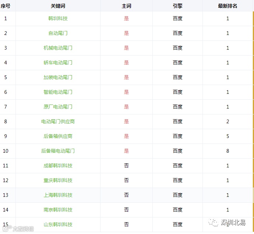Click 百度 in the 加装电动尾门 row
This screenshot has width=254, height=234.
pos(177,77)
